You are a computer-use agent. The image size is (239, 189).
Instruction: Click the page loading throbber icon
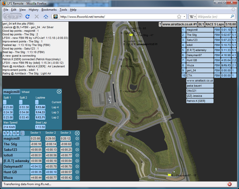click(x=233, y=9)
